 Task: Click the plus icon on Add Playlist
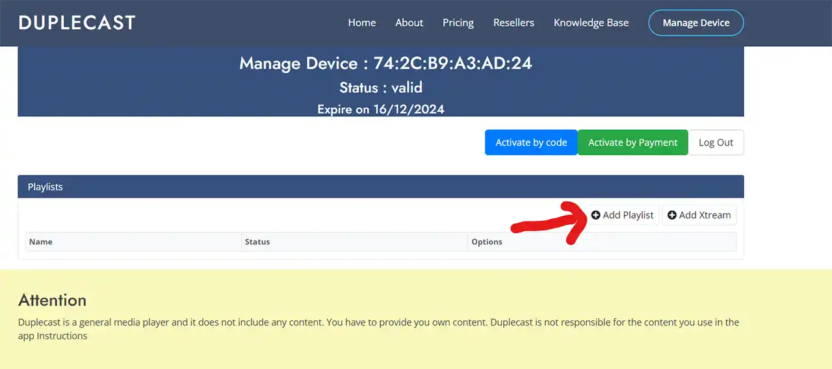(595, 215)
